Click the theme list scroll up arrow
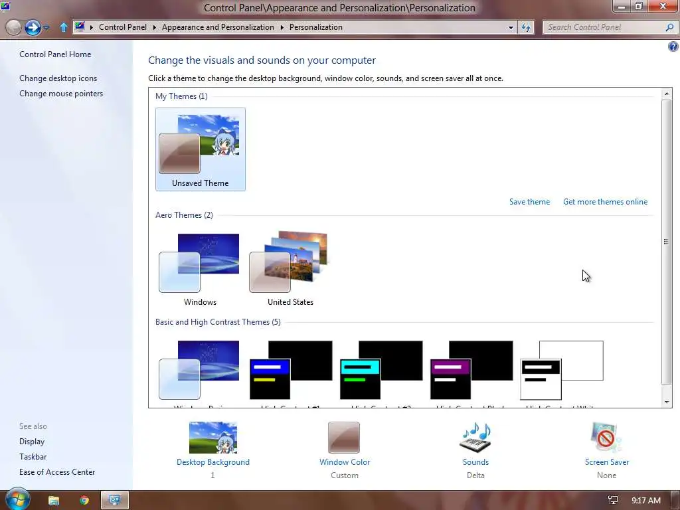680x510 pixels. click(667, 94)
